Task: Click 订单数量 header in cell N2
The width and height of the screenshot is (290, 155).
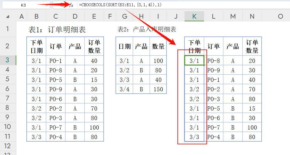Action: [252, 46]
